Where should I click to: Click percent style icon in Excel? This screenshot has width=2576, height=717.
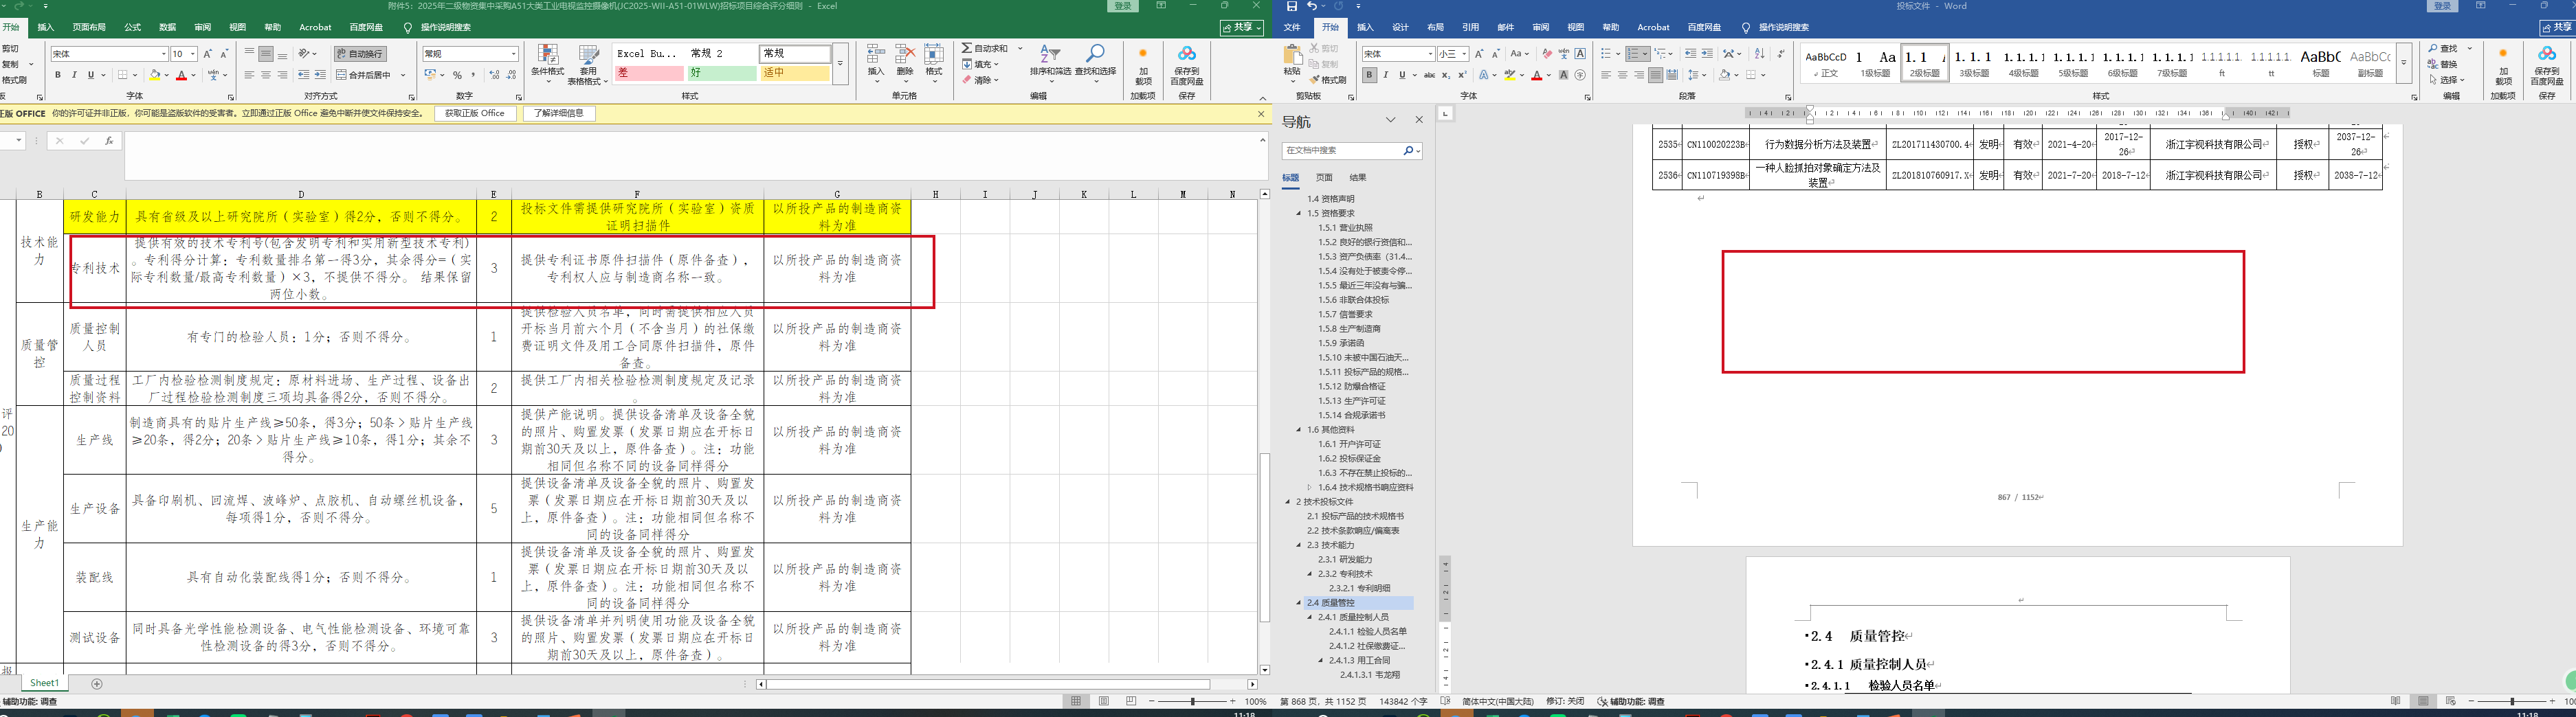coord(457,75)
